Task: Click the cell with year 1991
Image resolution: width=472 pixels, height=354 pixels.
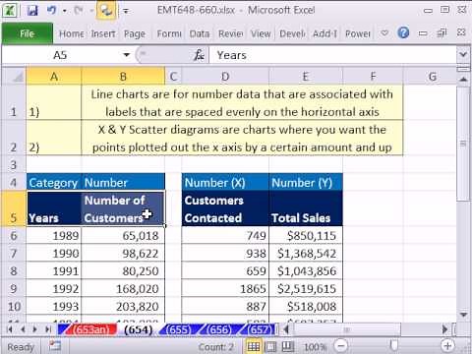Action: pyautogui.click(x=54, y=270)
